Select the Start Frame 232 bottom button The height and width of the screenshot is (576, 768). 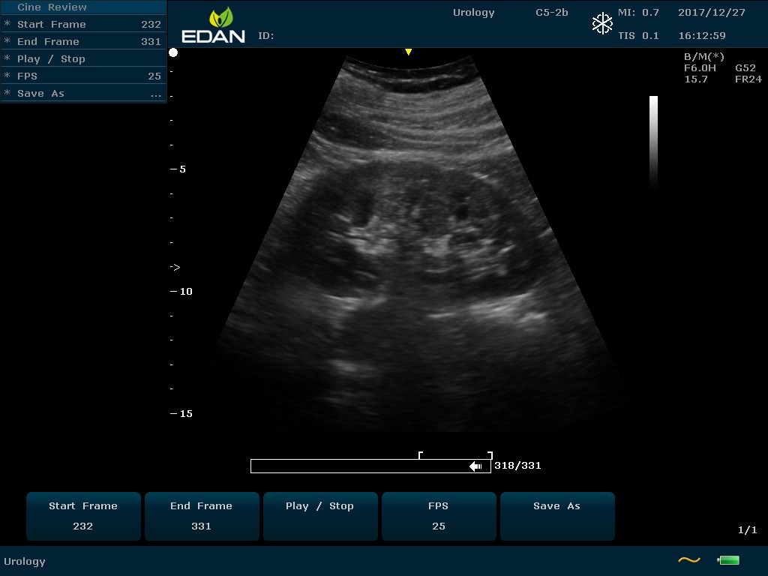[83, 516]
